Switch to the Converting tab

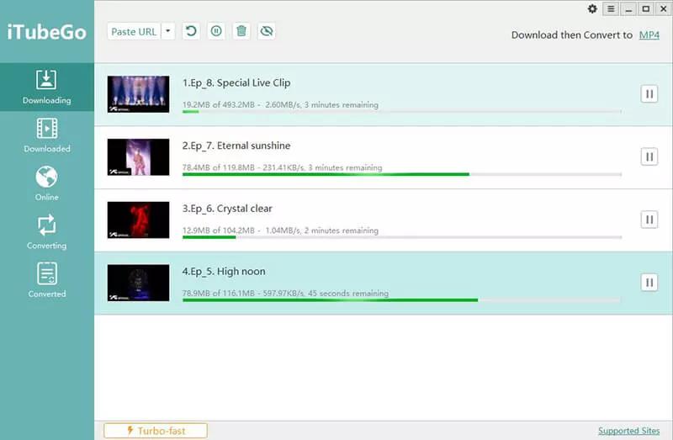[x=47, y=232]
